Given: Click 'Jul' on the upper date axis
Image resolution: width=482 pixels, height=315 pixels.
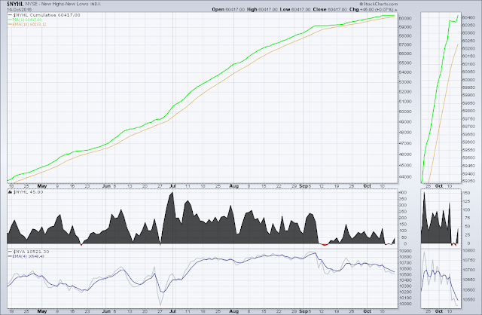Looking at the screenshot, I should point(172,186).
